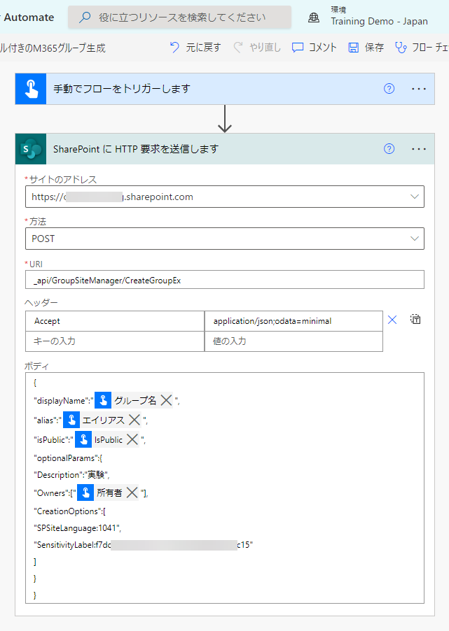Open the コメント pane
The height and width of the screenshot is (631, 449).
pos(315,48)
